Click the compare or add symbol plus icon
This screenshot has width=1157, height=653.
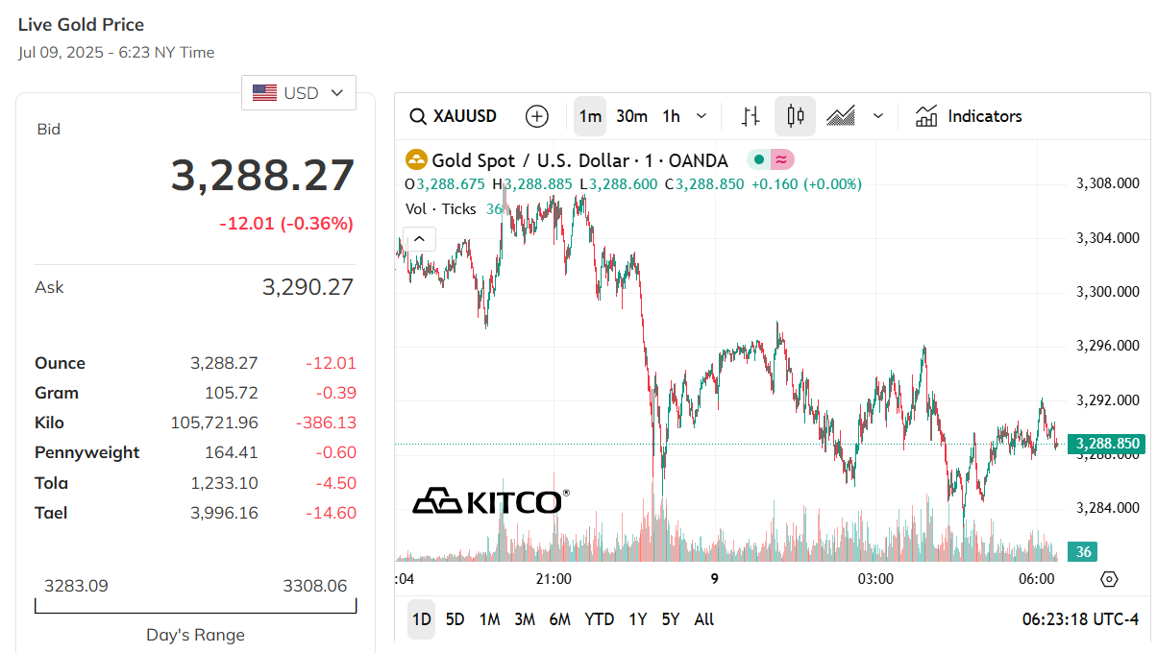537,116
